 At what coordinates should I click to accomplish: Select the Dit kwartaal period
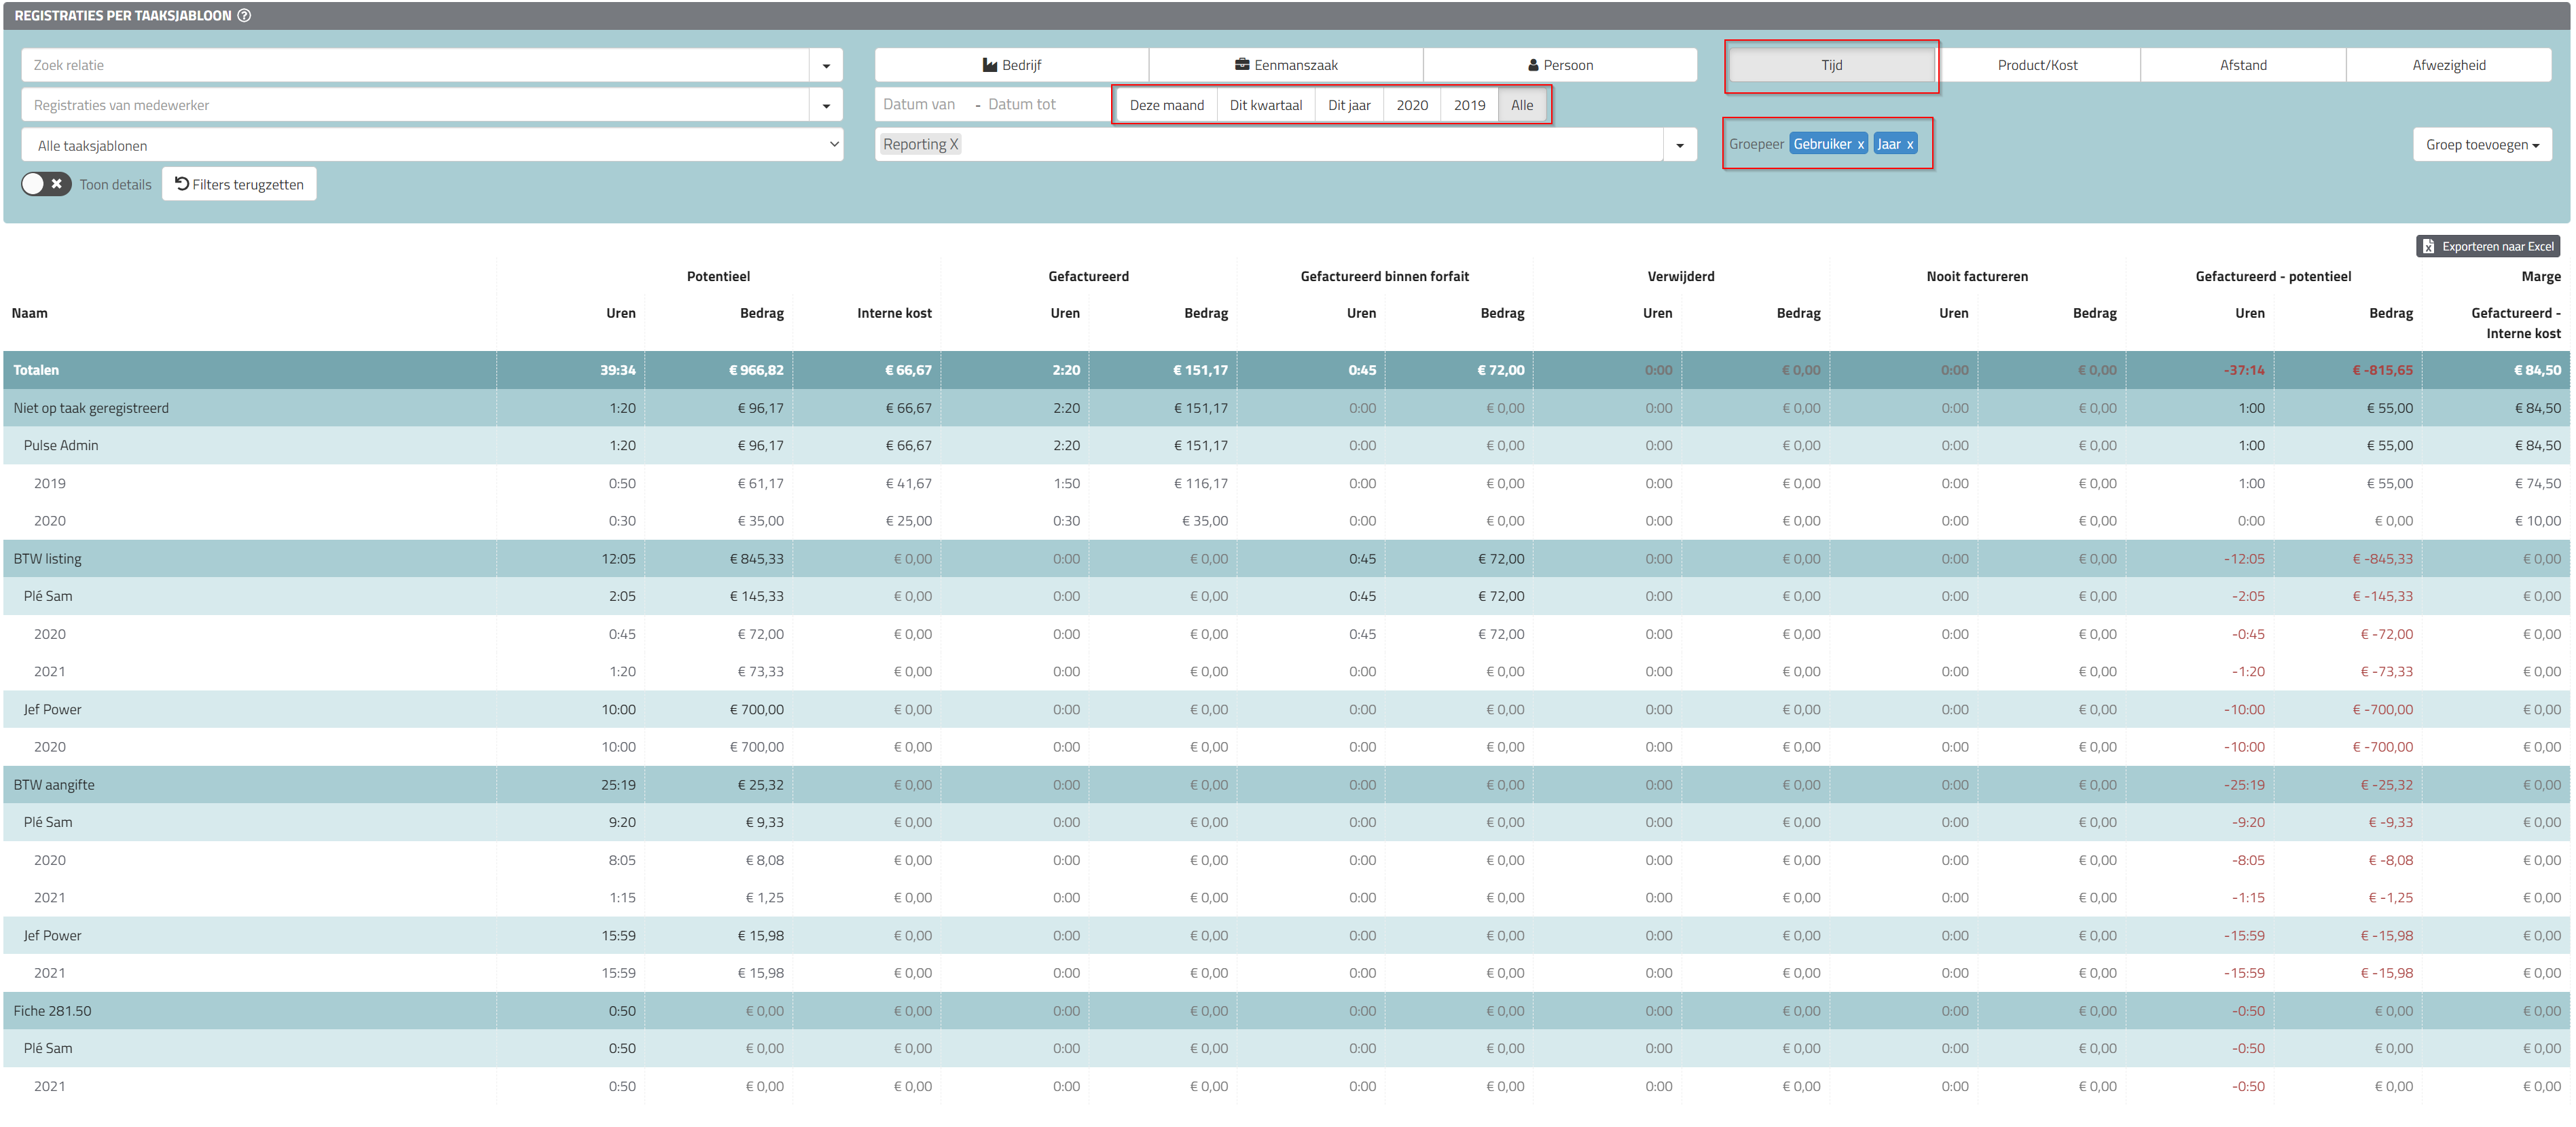(1265, 105)
